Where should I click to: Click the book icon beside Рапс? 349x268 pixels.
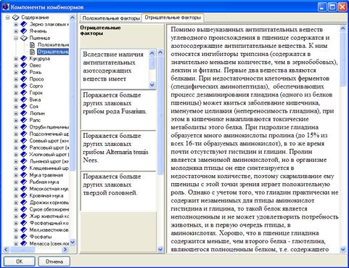pyautogui.click(x=23, y=120)
